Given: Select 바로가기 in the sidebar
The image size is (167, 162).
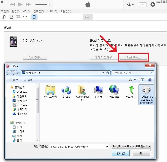Looking at the screenshot, I should 20,109.
